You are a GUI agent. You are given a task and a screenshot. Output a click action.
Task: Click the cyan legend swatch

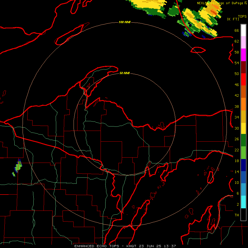(243, 202)
